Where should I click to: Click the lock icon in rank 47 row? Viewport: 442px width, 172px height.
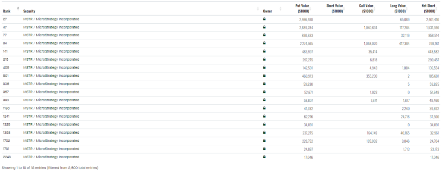coord(264,27)
